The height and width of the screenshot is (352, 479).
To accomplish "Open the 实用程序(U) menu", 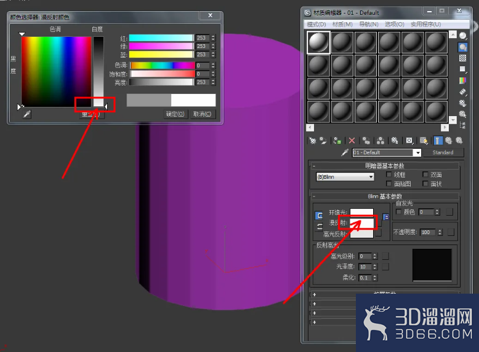I will (425, 25).
